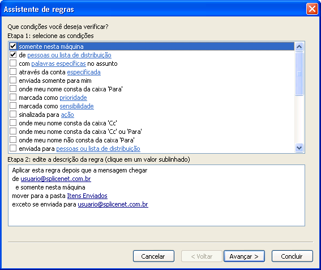Uncheck 'somente nesta máquina' checkbox
The width and height of the screenshot is (321, 270).
(x=13, y=46)
